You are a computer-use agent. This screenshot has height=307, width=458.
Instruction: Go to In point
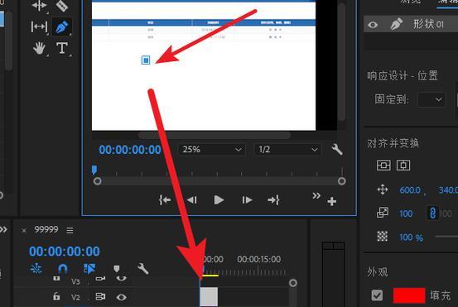point(165,200)
